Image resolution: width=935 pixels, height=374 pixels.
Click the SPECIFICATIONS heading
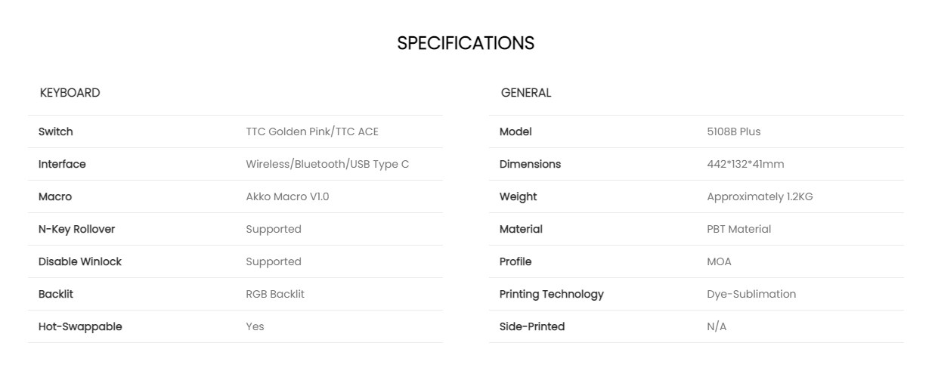coord(466,43)
